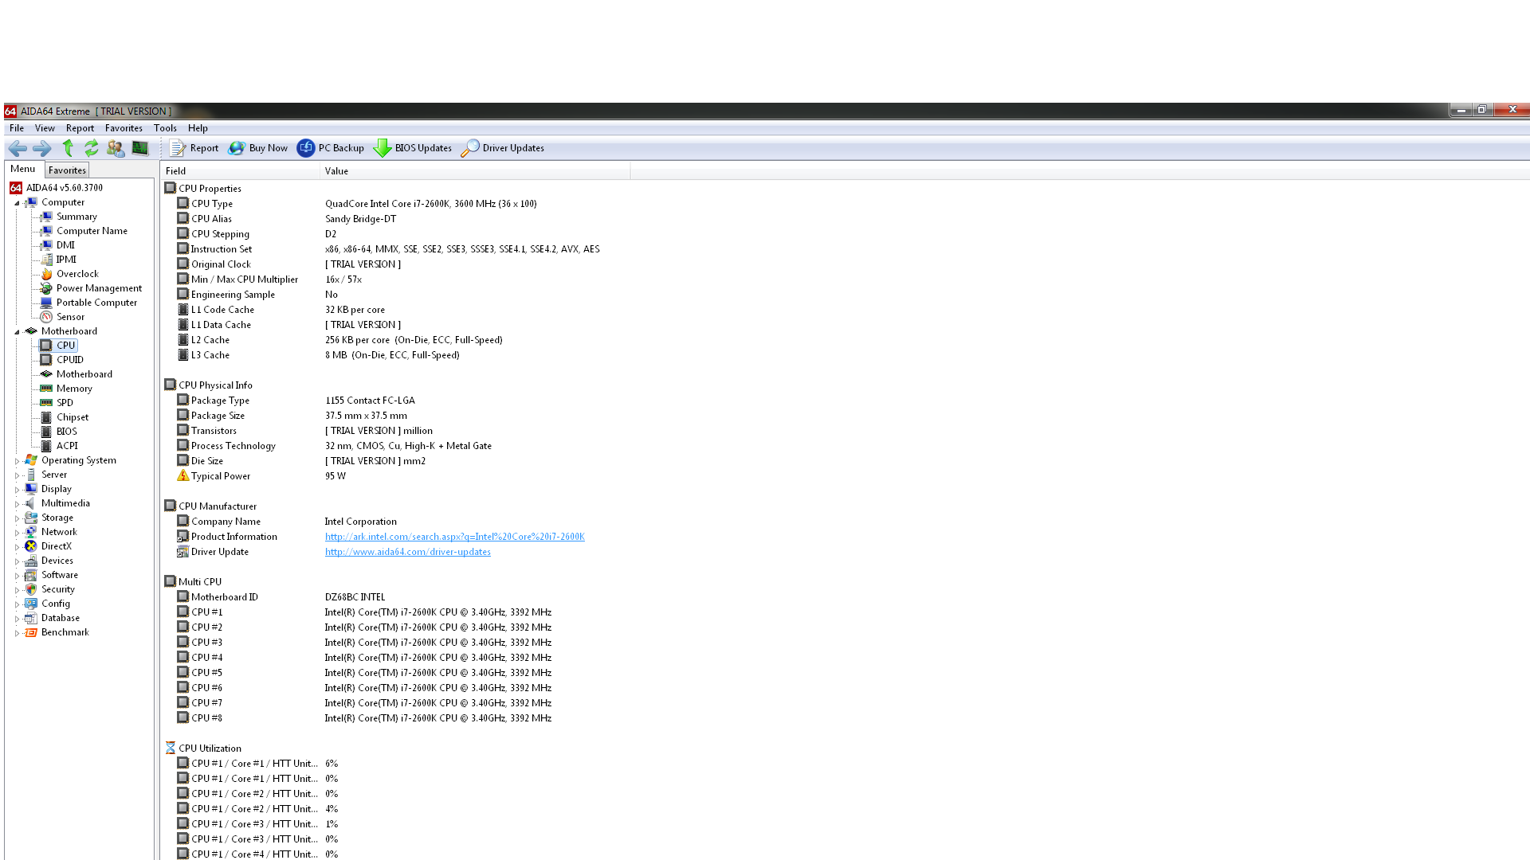The height and width of the screenshot is (860, 1530).
Task: Click the Value column header
Action: (475, 171)
